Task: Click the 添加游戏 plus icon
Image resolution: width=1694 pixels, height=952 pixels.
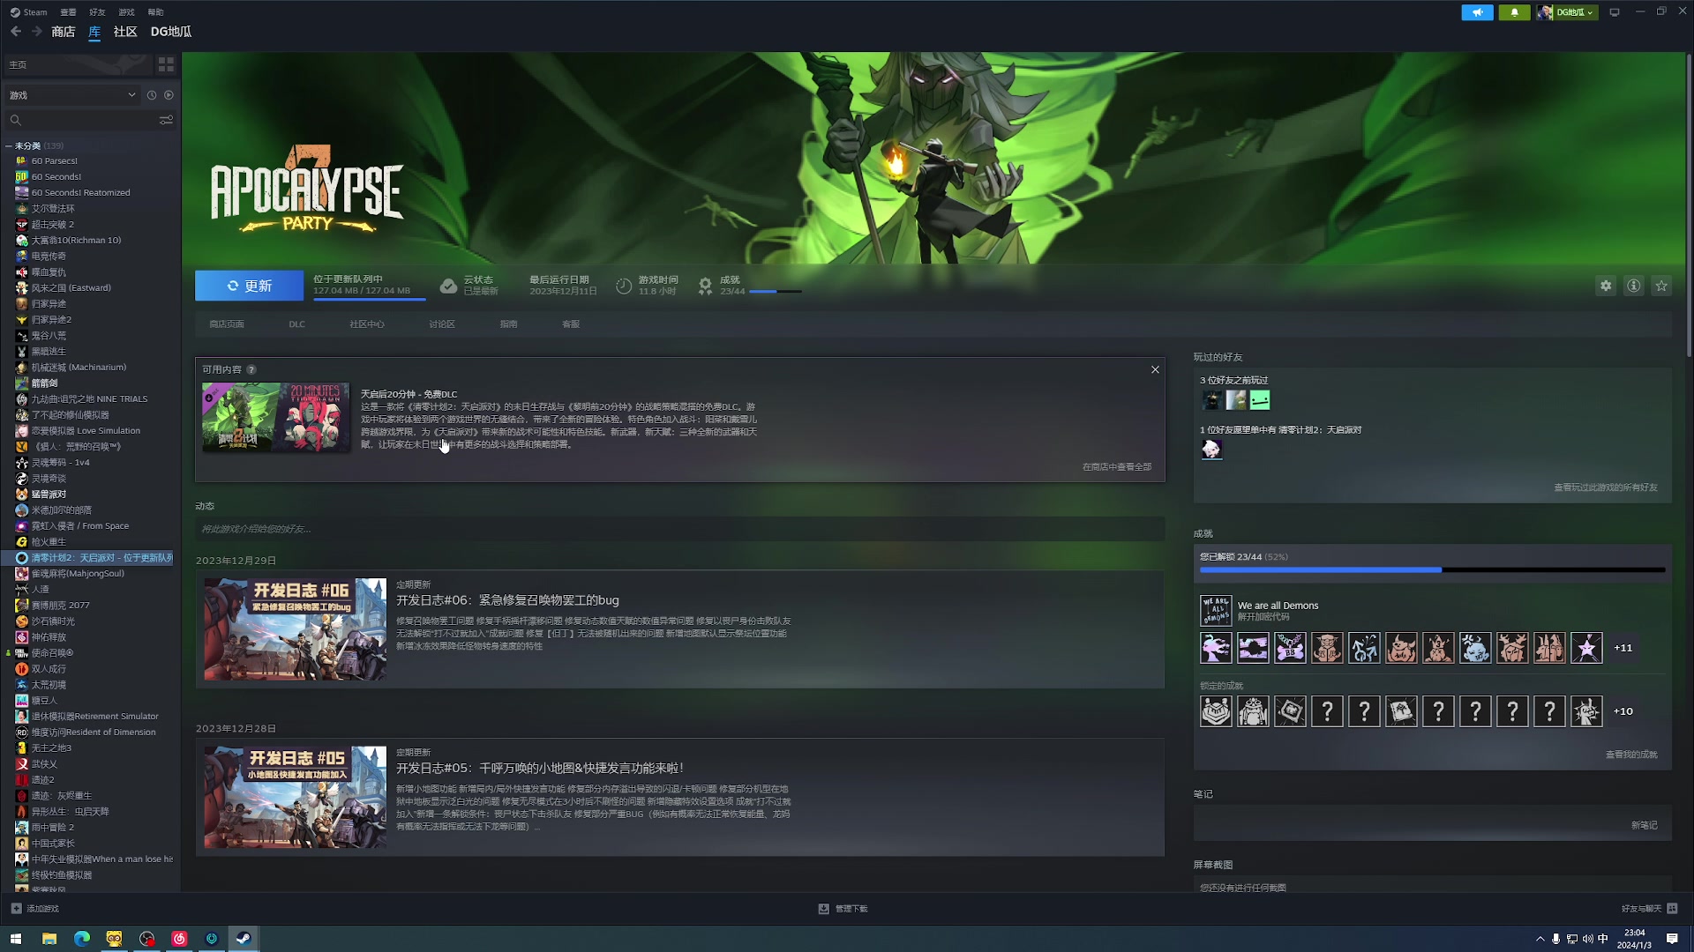Action: point(16,909)
